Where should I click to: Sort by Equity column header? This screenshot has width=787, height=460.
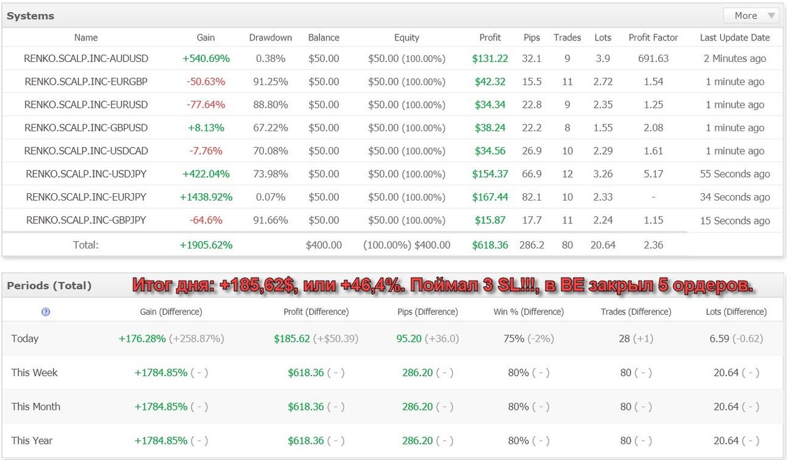(x=406, y=37)
